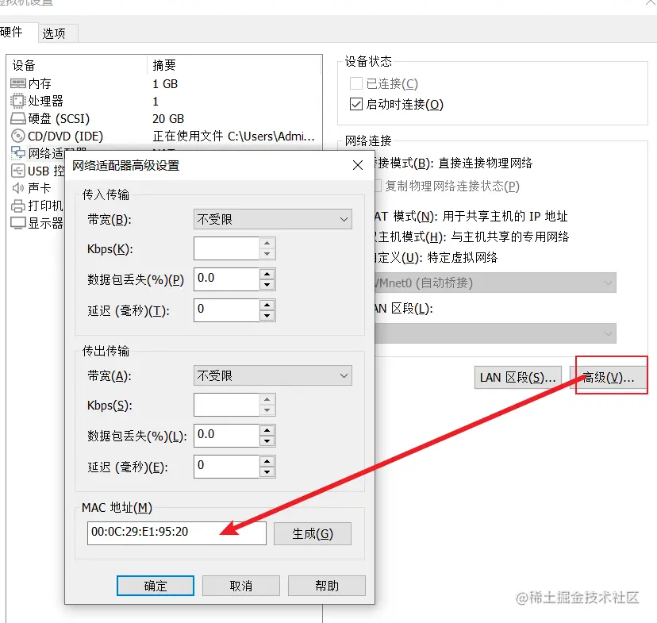Click the outgoing Kbps(S) input field
Image resolution: width=657 pixels, height=623 pixels.
coord(226,405)
